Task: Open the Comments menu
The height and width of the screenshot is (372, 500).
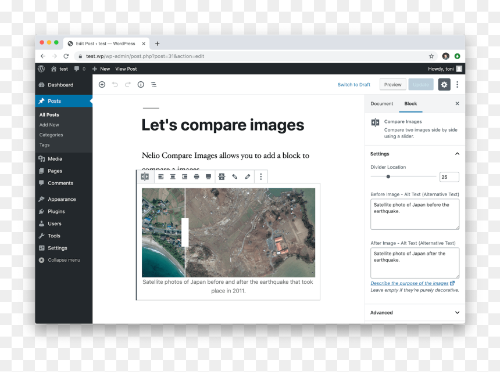Action: pos(64,183)
